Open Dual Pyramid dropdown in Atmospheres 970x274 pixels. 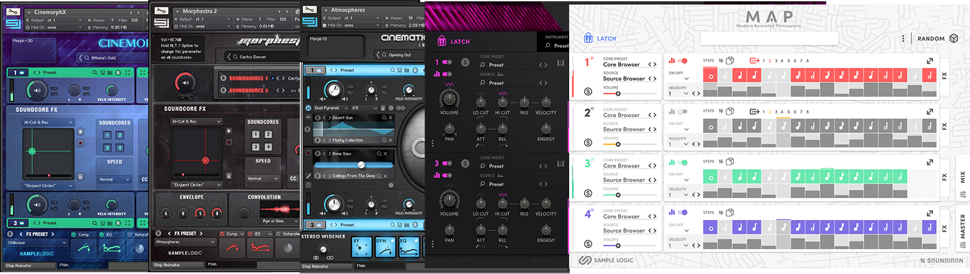point(330,108)
